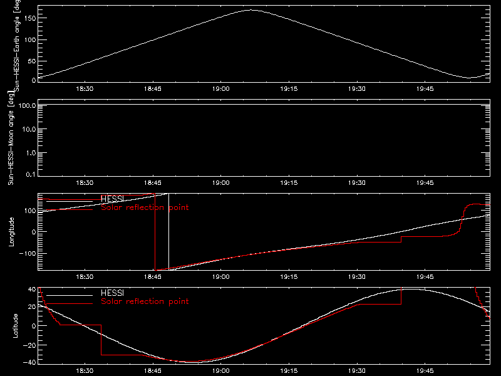Click the 0.1 tick label on Moon angle plot

(31, 175)
